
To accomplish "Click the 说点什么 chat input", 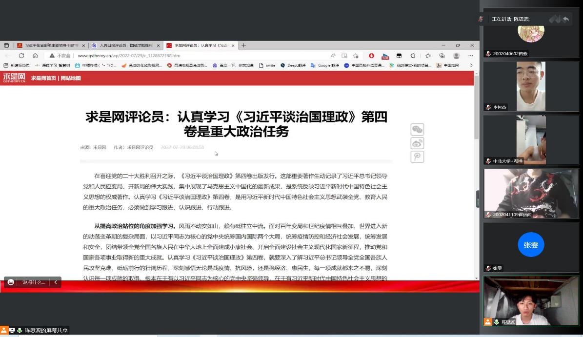I will pyautogui.click(x=33, y=282).
